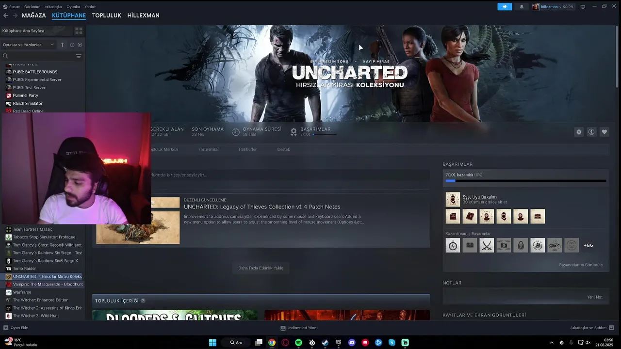The height and width of the screenshot is (349, 621).
Task: Open İndirmeleri Yönet downloads manager
Action: pyautogui.click(x=299, y=328)
